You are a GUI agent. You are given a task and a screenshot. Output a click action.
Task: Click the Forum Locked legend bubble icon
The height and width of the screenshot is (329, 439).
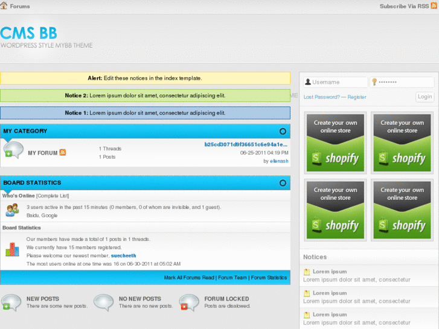click(x=189, y=302)
